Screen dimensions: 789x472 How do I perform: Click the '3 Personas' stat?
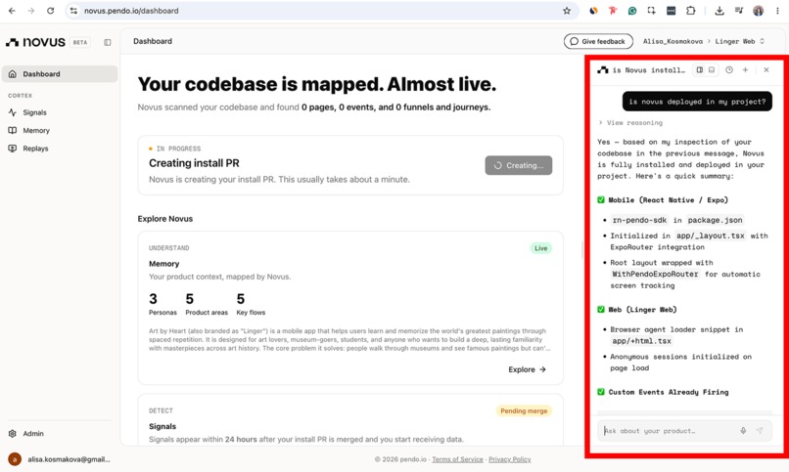(162, 304)
